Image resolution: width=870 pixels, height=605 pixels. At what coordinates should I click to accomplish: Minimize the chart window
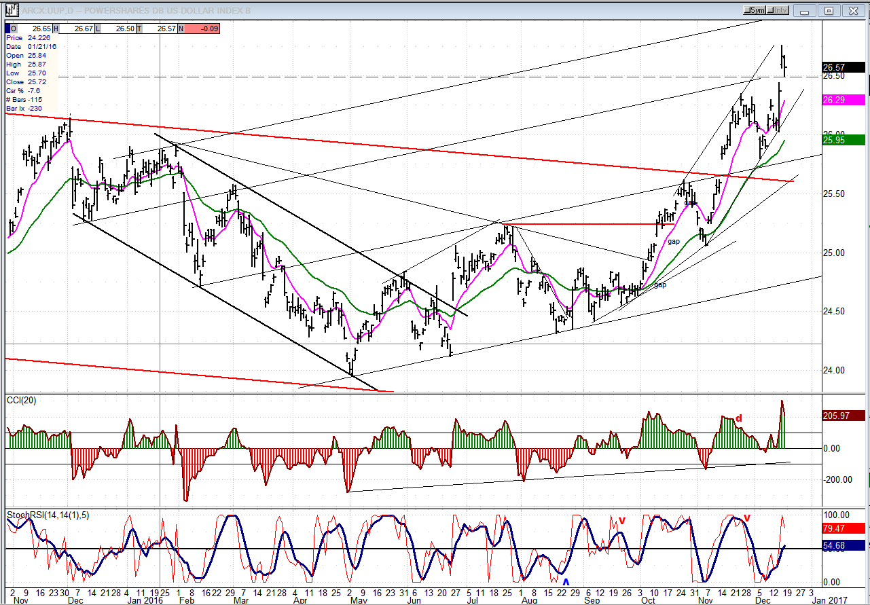(x=805, y=10)
